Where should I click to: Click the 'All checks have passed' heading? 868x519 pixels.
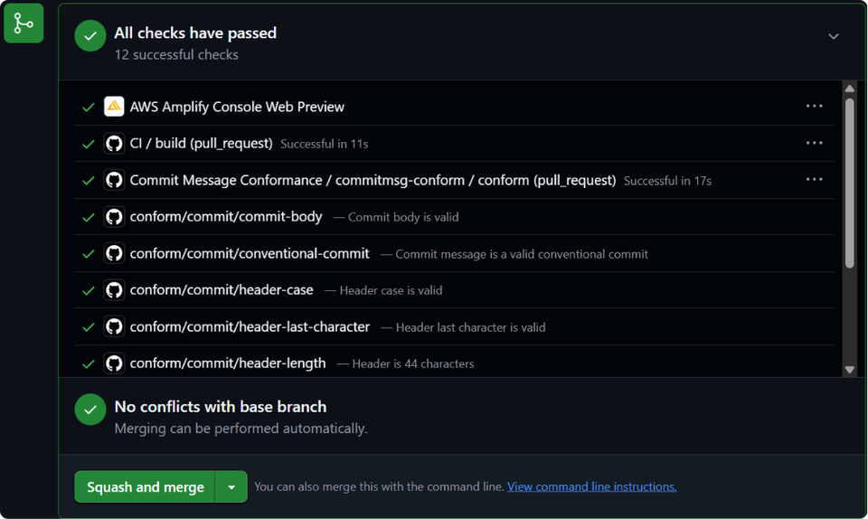(195, 33)
